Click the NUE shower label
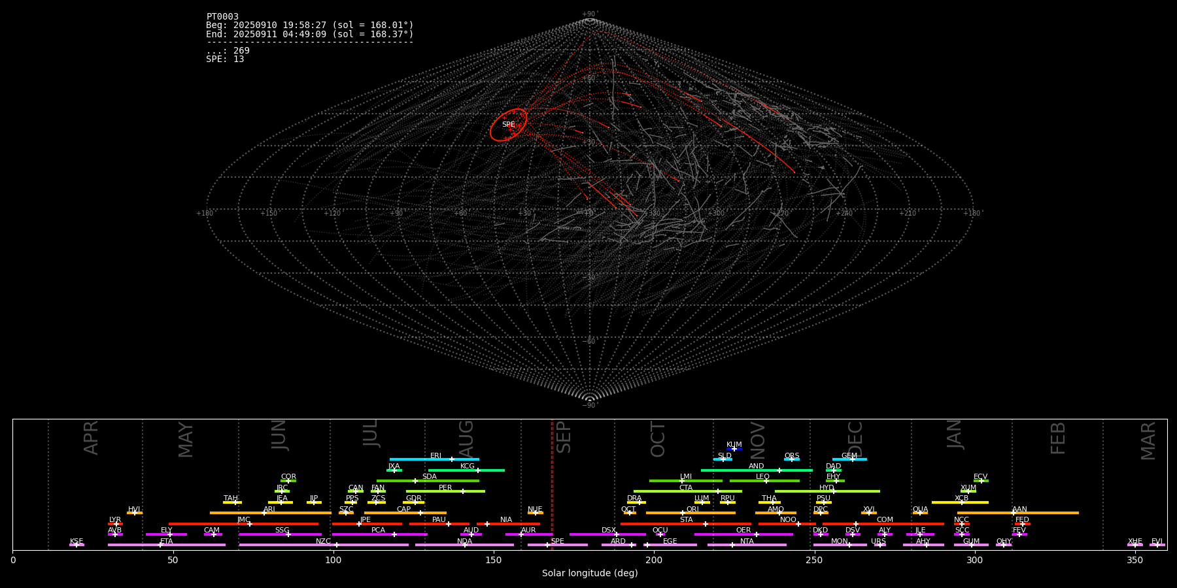This screenshot has height=588, width=1177. pos(535,509)
